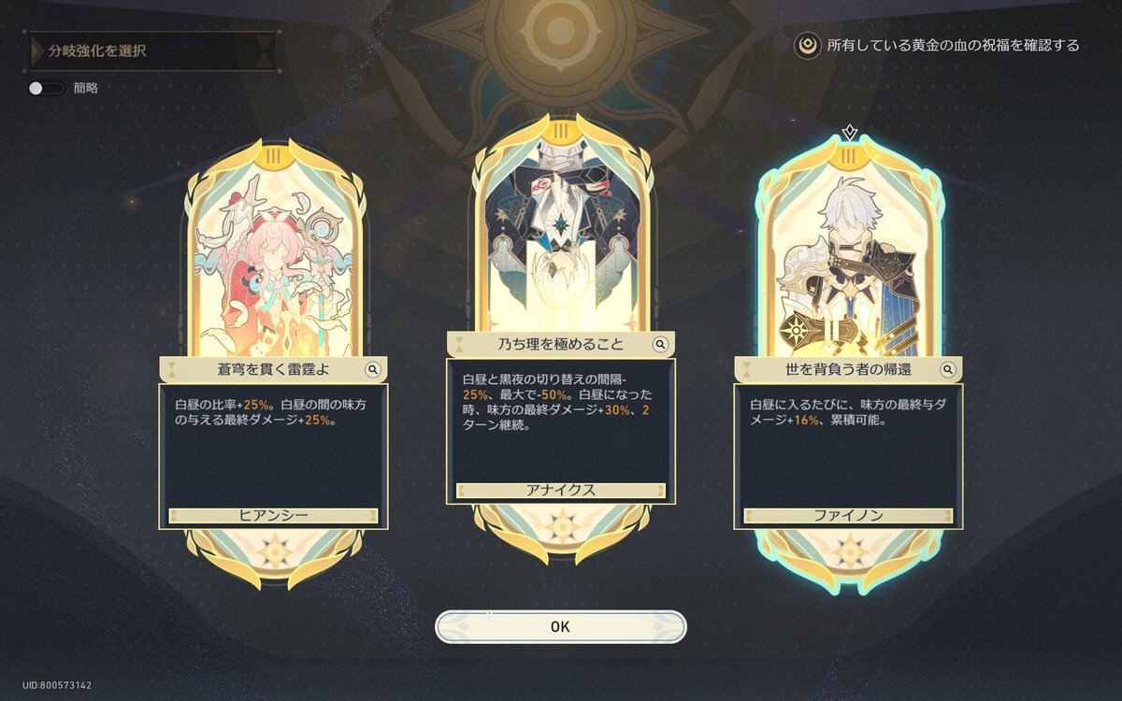
Task: Click magnifier icon on 乃ち理を極めること card
Action: click(660, 345)
